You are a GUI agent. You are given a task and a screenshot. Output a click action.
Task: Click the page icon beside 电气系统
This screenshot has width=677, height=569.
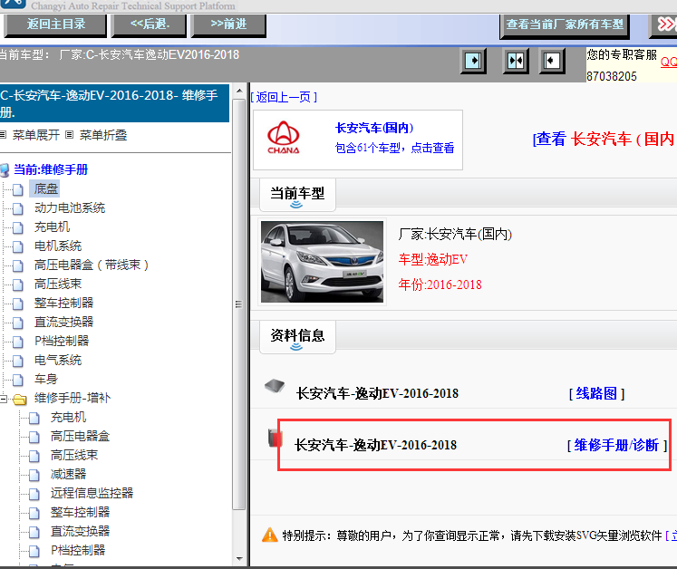click(18, 361)
